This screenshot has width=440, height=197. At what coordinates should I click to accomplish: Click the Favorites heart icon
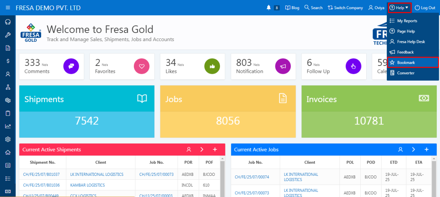tap(142, 66)
